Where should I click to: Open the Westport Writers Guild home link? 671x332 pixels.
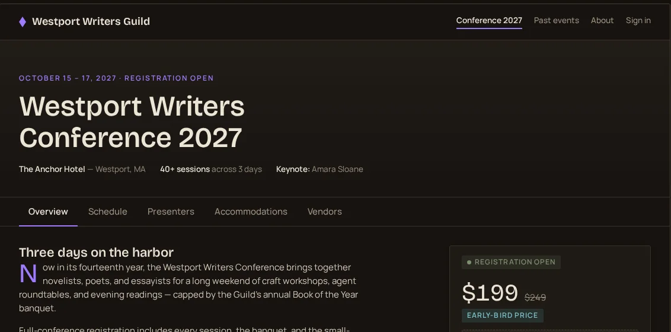point(84,21)
